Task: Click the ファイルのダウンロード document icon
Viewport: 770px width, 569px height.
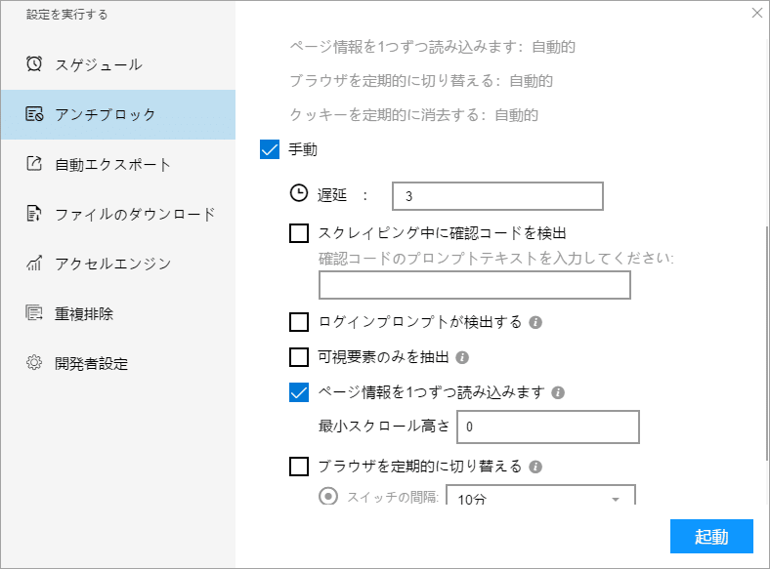Action: pos(34,214)
